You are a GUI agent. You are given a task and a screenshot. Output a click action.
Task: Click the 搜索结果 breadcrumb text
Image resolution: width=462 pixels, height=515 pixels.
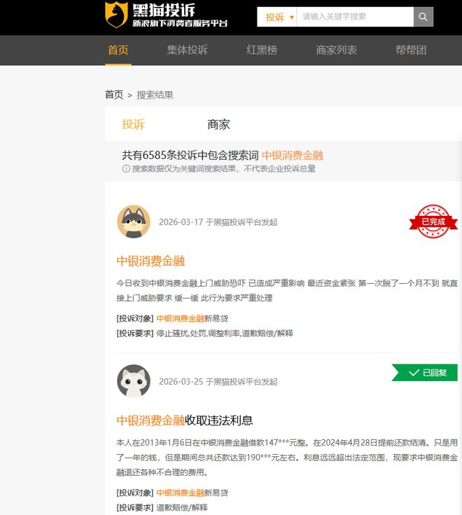(x=155, y=95)
